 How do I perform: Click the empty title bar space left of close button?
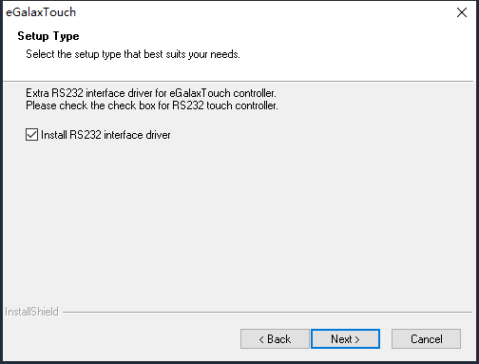[263, 12]
